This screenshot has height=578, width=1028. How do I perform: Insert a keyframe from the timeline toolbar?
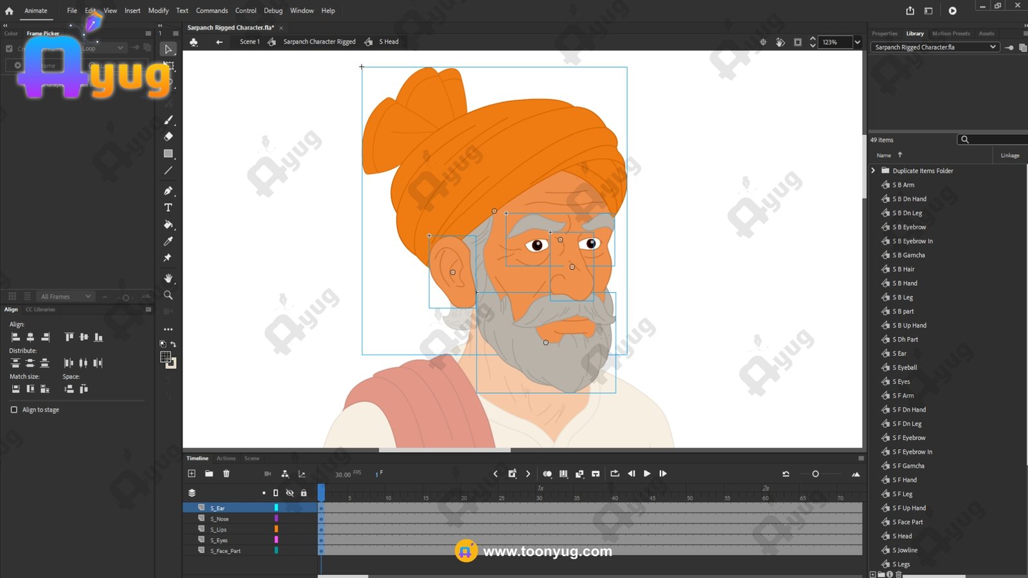[512, 474]
